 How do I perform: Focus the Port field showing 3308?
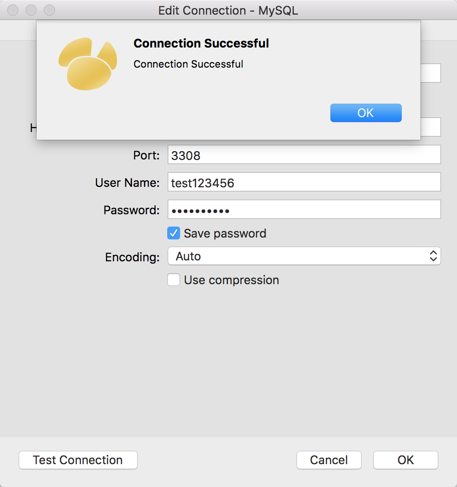coord(304,155)
